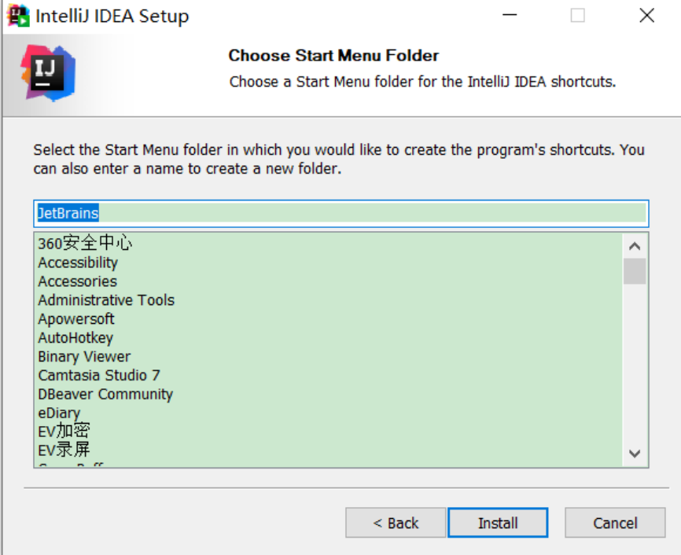Click the JetBrains folder name field

(x=341, y=213)
